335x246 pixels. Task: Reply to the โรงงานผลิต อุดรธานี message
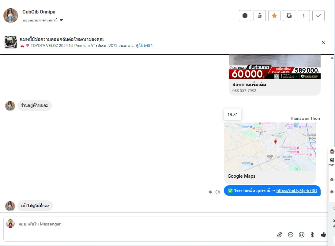tap(210, 192)
